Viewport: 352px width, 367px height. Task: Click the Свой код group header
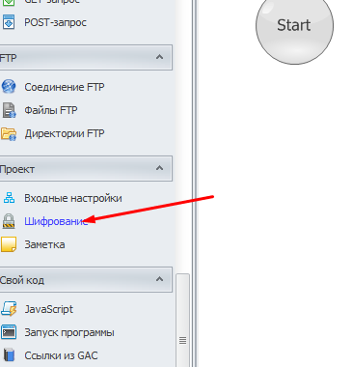pyautogui.click(x=86, y=280)
